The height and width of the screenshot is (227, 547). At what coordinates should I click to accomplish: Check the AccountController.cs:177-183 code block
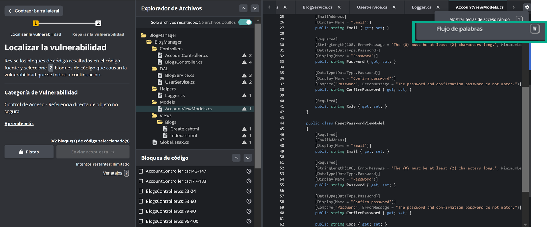(x=141, y=181)
